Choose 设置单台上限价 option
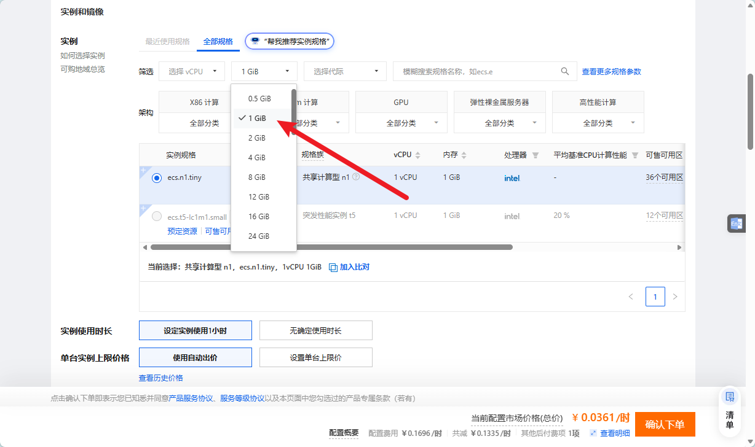Screen dimensions: 755x447 click(x=316, y=357)
